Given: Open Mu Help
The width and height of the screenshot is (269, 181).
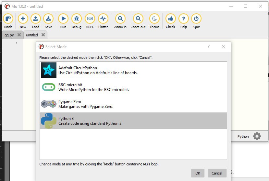Looking at the screenshot, I should coord(184,21).
